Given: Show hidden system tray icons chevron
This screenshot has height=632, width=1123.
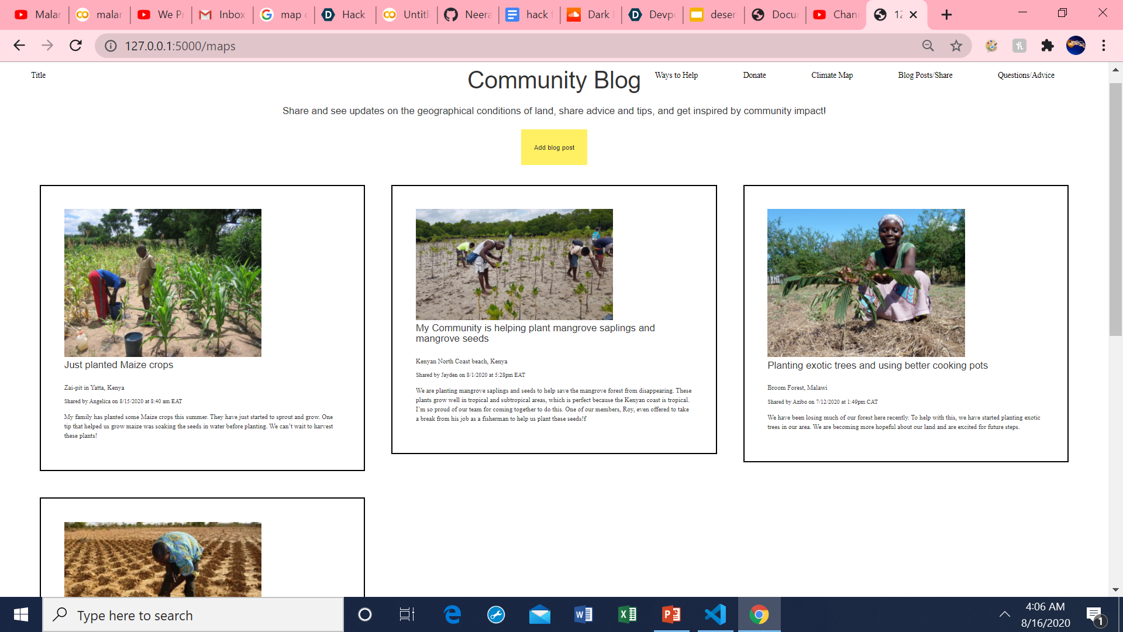Looking at the screenshot, I should coord(1004,614).
